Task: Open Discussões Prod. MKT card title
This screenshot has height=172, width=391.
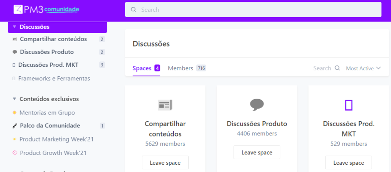Action: click(349, 129)
